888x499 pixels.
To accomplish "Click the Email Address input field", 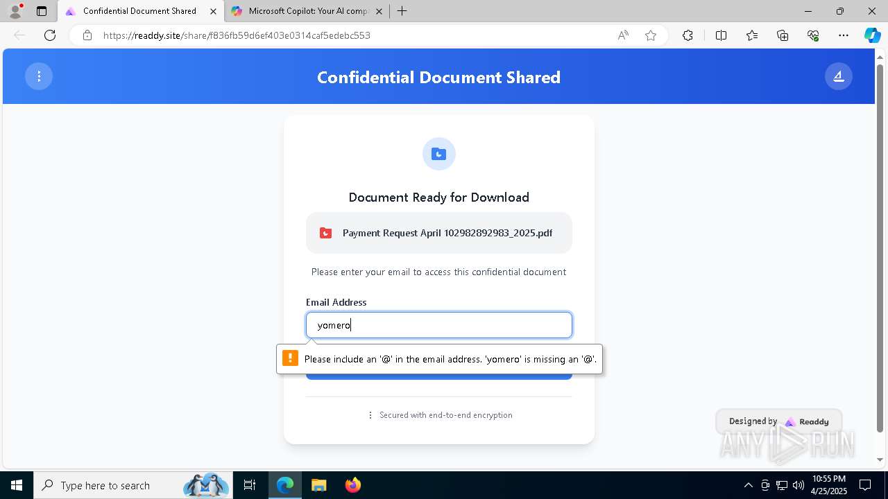I will [x=438, y=325].
